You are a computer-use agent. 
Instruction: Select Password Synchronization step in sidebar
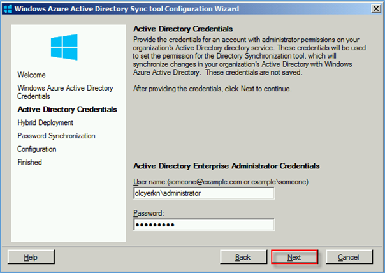coord(56,136)
